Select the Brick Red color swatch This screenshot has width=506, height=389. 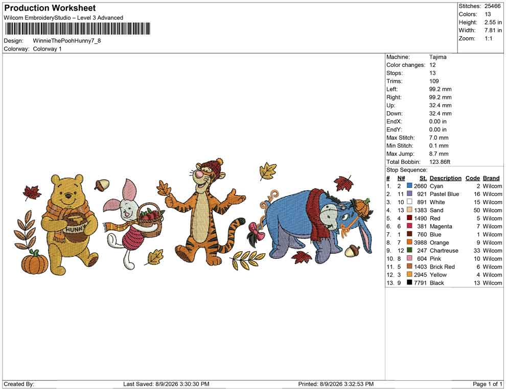409,266
